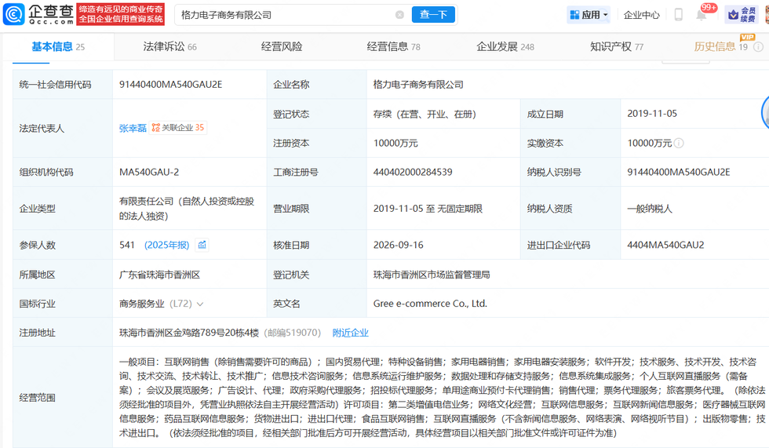Show the paid-in capital info icon
769x448 pixels.
coord(679,143)
